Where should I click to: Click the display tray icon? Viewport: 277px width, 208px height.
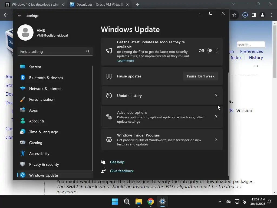237,201
